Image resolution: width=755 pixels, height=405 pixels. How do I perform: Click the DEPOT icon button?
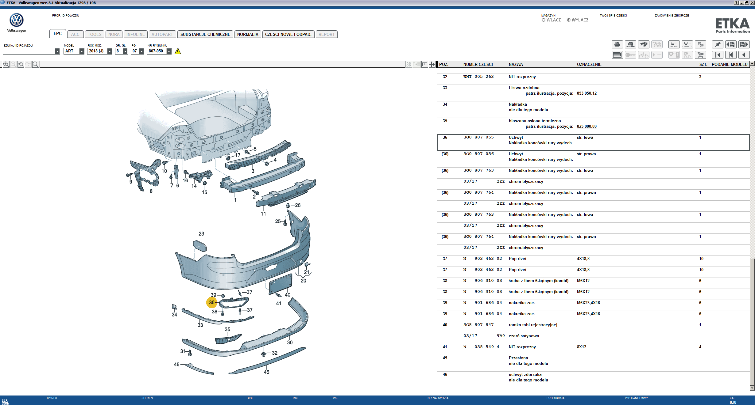pyautogui.click(x=687, y=45)
